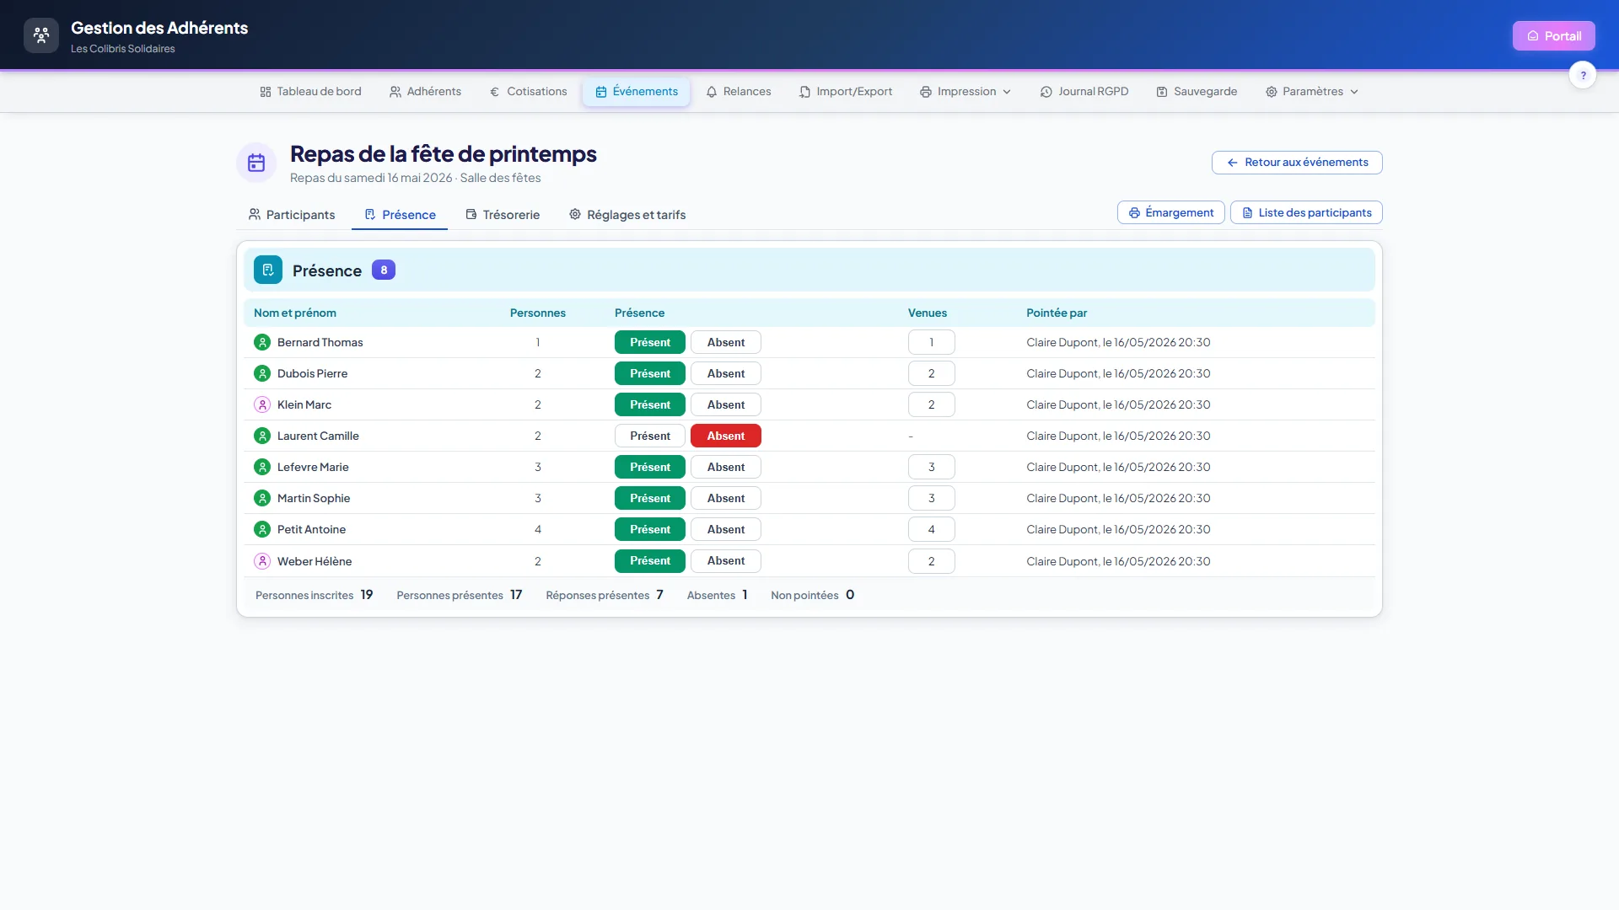This screenshot has height=910, width=1619.
Task: Click the calendar icon beside event title
Action: click(256, 163)
